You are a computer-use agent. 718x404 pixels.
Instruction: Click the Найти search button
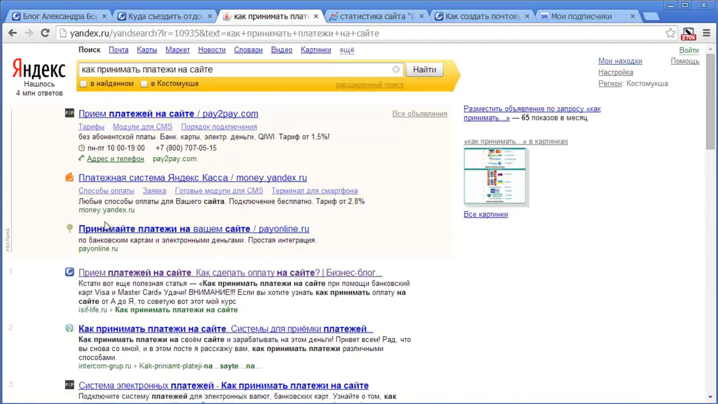[425, 70]
